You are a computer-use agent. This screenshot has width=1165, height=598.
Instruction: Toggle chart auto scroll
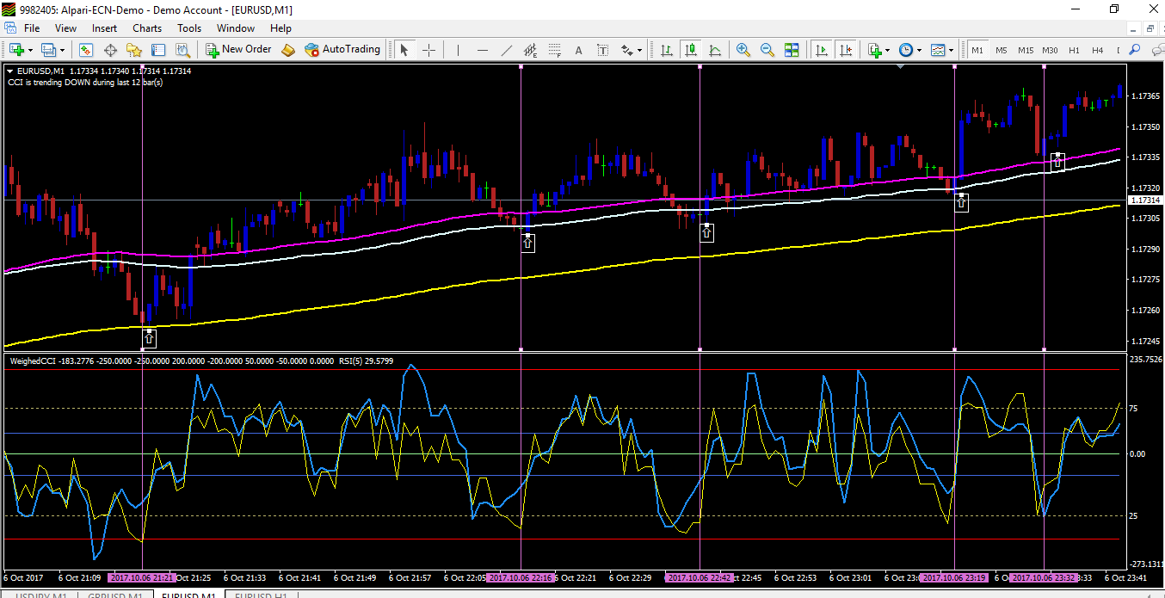click(x=822, y=50)
